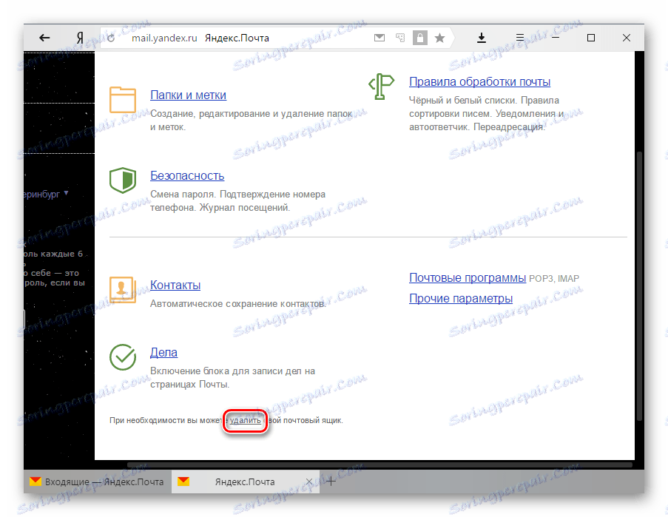668x517 pixels.
Task: Open the Прочие параметры link
Action: pyautogui.click(x=461, y=299)
